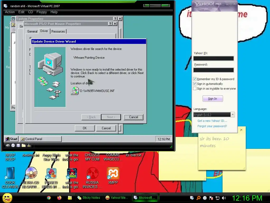Click the Virtual PC tray icon

(192, 198)
